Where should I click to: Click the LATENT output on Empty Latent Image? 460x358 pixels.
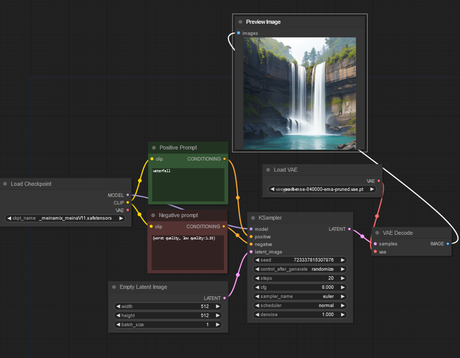click(225, 298)
